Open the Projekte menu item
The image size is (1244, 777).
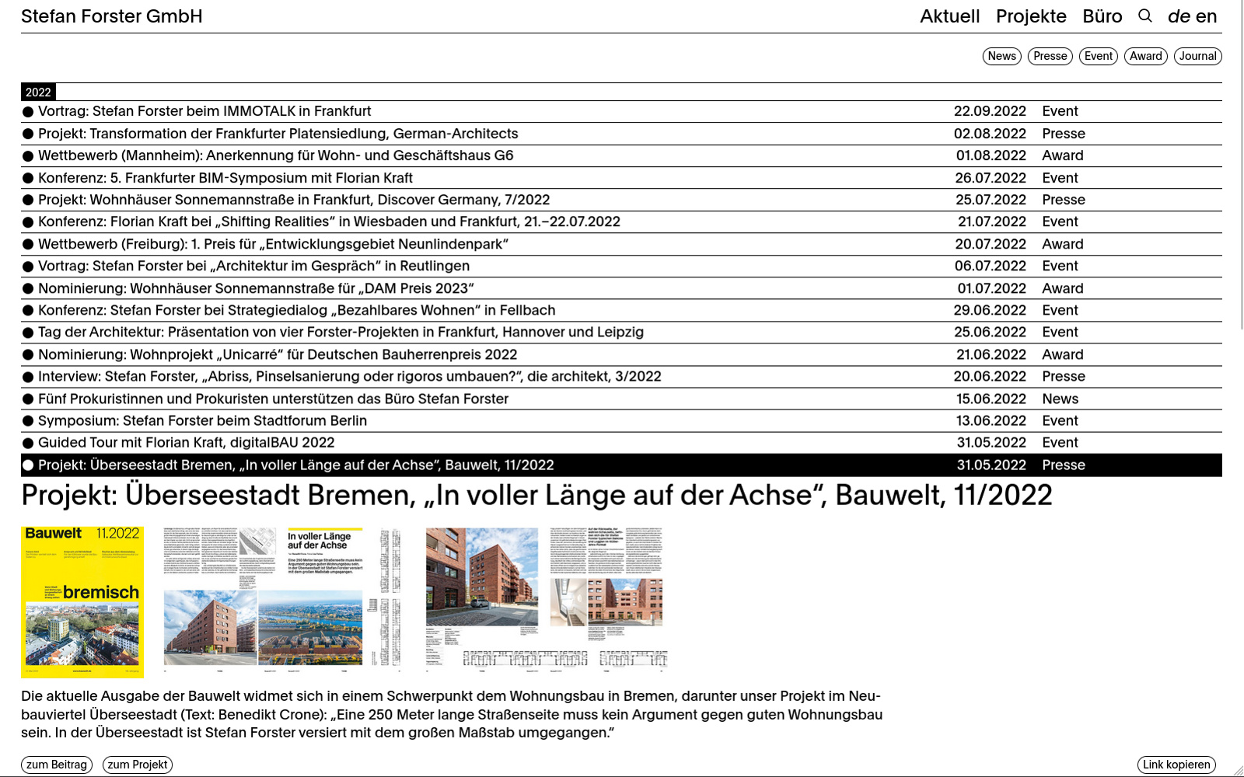pos(1031,16)
